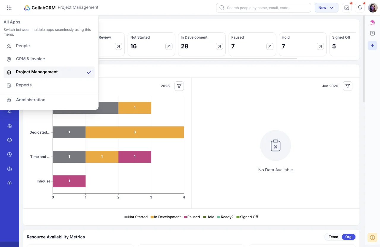The image size is (380, 247).
Task: Open the notifications bell
Action: click(x=360, y=8)
